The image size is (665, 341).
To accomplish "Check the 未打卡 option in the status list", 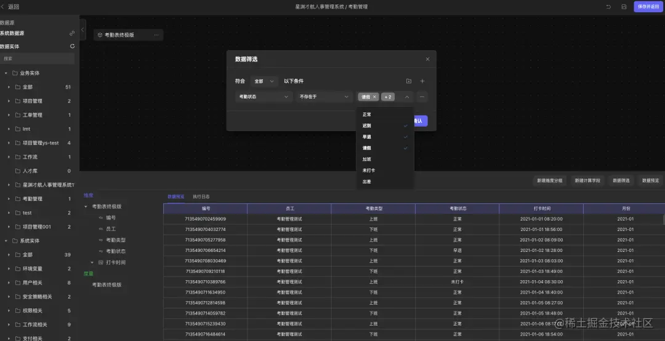I will [385, 171].
